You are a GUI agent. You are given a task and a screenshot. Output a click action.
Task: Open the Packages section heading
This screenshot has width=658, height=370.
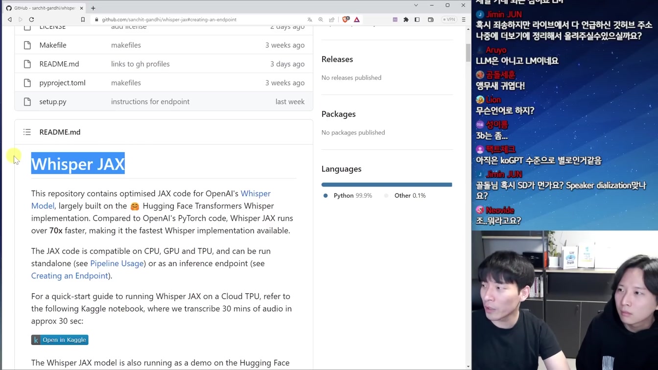point(339,114)
